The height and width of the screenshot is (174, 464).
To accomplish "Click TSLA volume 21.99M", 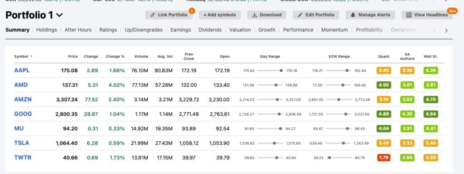I will point(140,143).
